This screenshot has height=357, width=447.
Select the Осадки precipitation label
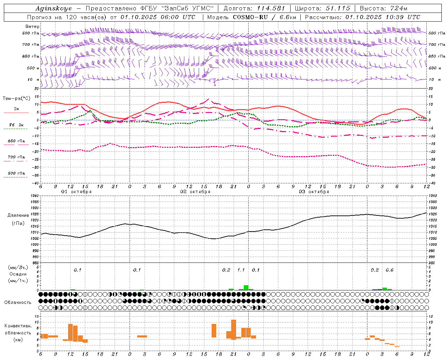(18, 274)
